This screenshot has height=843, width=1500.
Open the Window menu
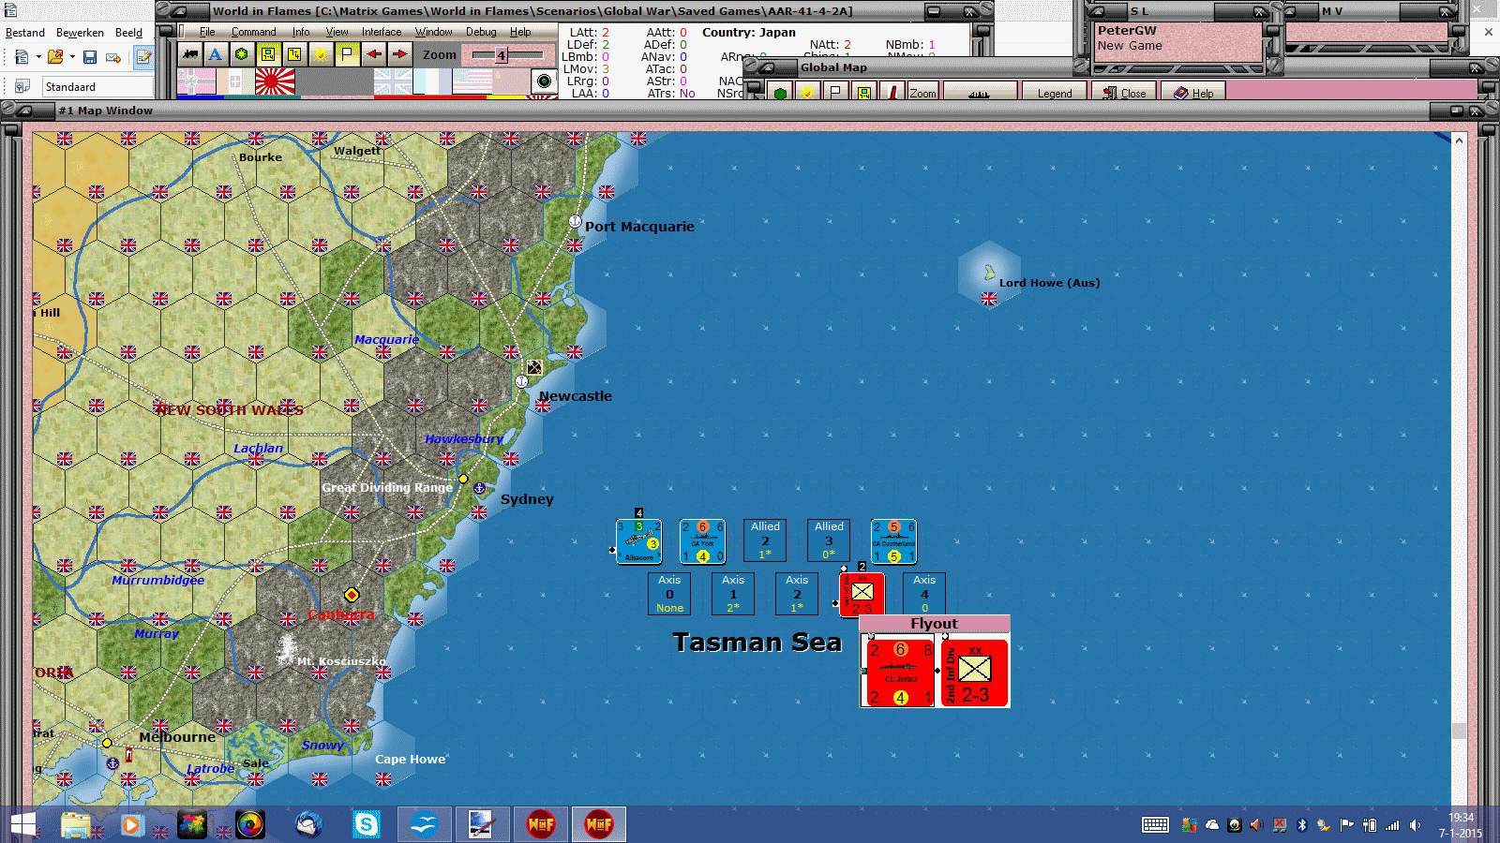pyautogui.click(x=434, y=32)
